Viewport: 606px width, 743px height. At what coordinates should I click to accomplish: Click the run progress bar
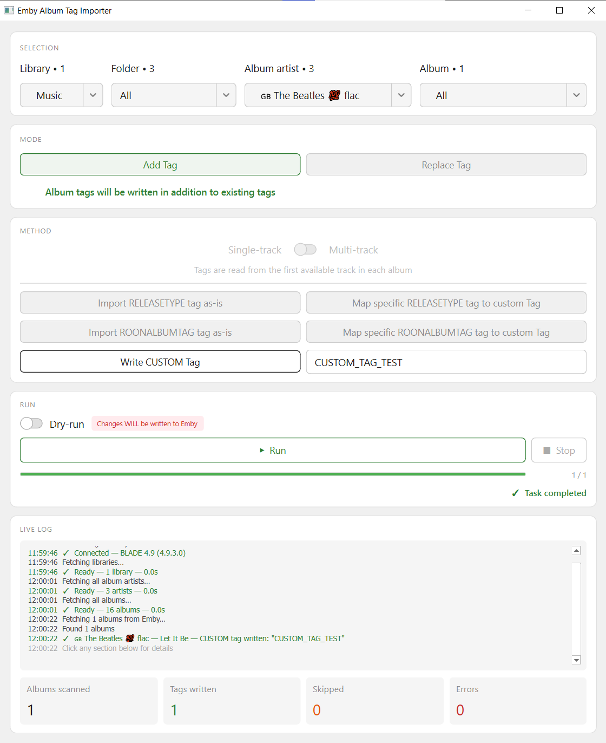[x=273, y=474]
